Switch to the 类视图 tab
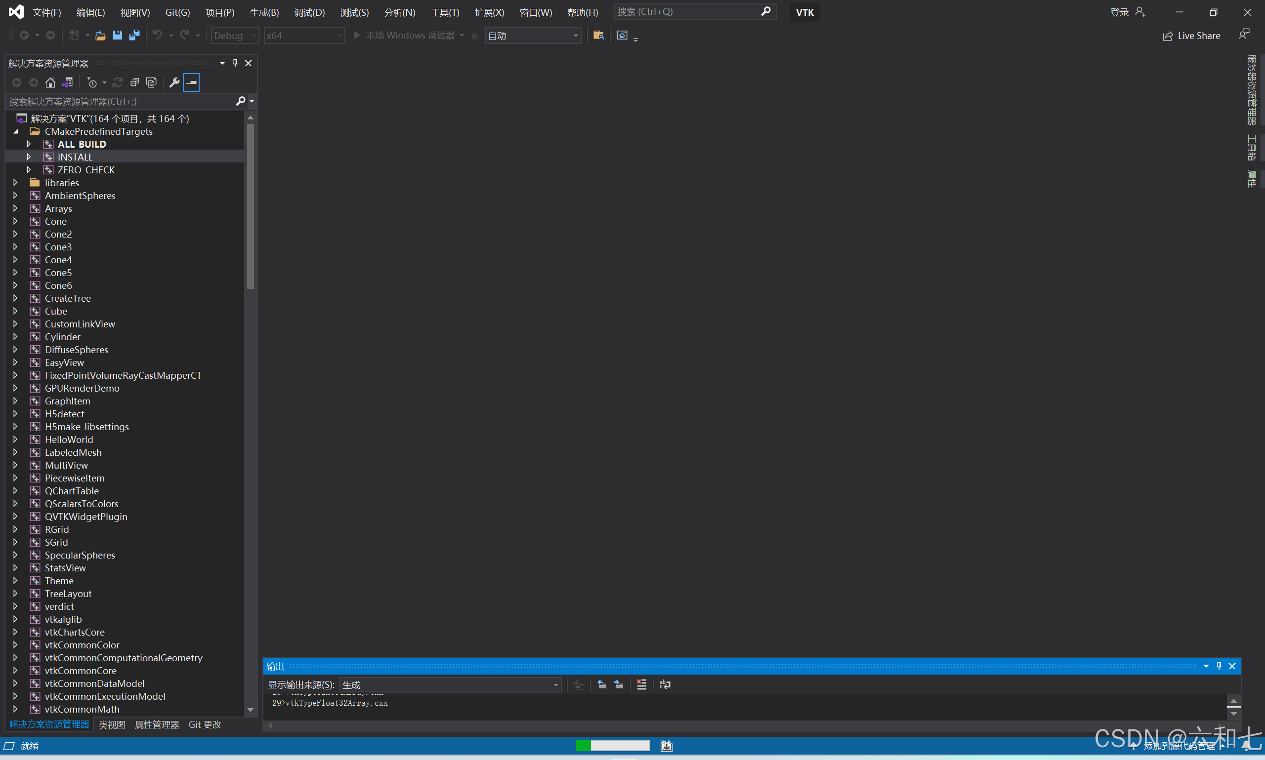1265x760 pixels. (x=112, y=724)
